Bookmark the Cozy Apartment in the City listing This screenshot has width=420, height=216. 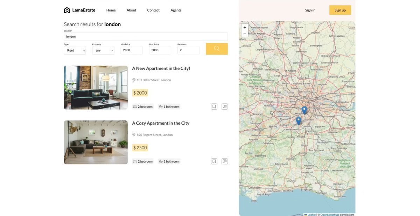[214, 161]
